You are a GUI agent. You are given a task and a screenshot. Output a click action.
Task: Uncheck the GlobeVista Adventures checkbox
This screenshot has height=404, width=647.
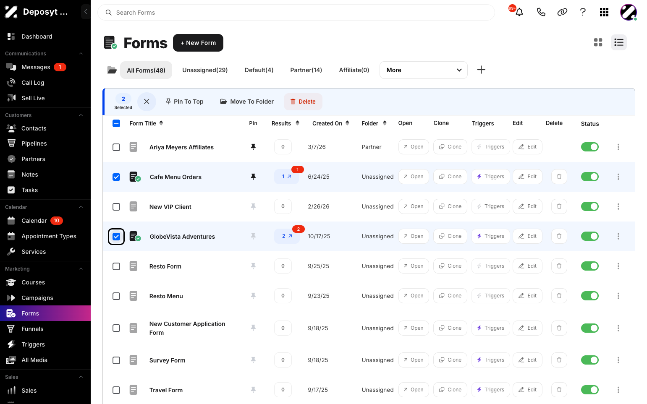pyautogui.click(x=116, y=237)
